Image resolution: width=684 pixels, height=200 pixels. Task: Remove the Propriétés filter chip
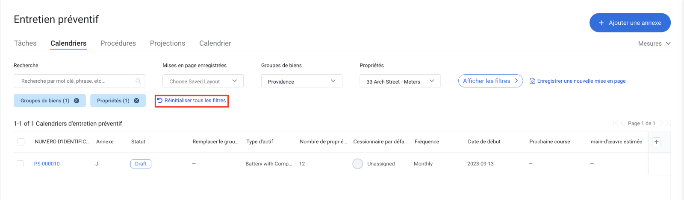coord(136,101)
